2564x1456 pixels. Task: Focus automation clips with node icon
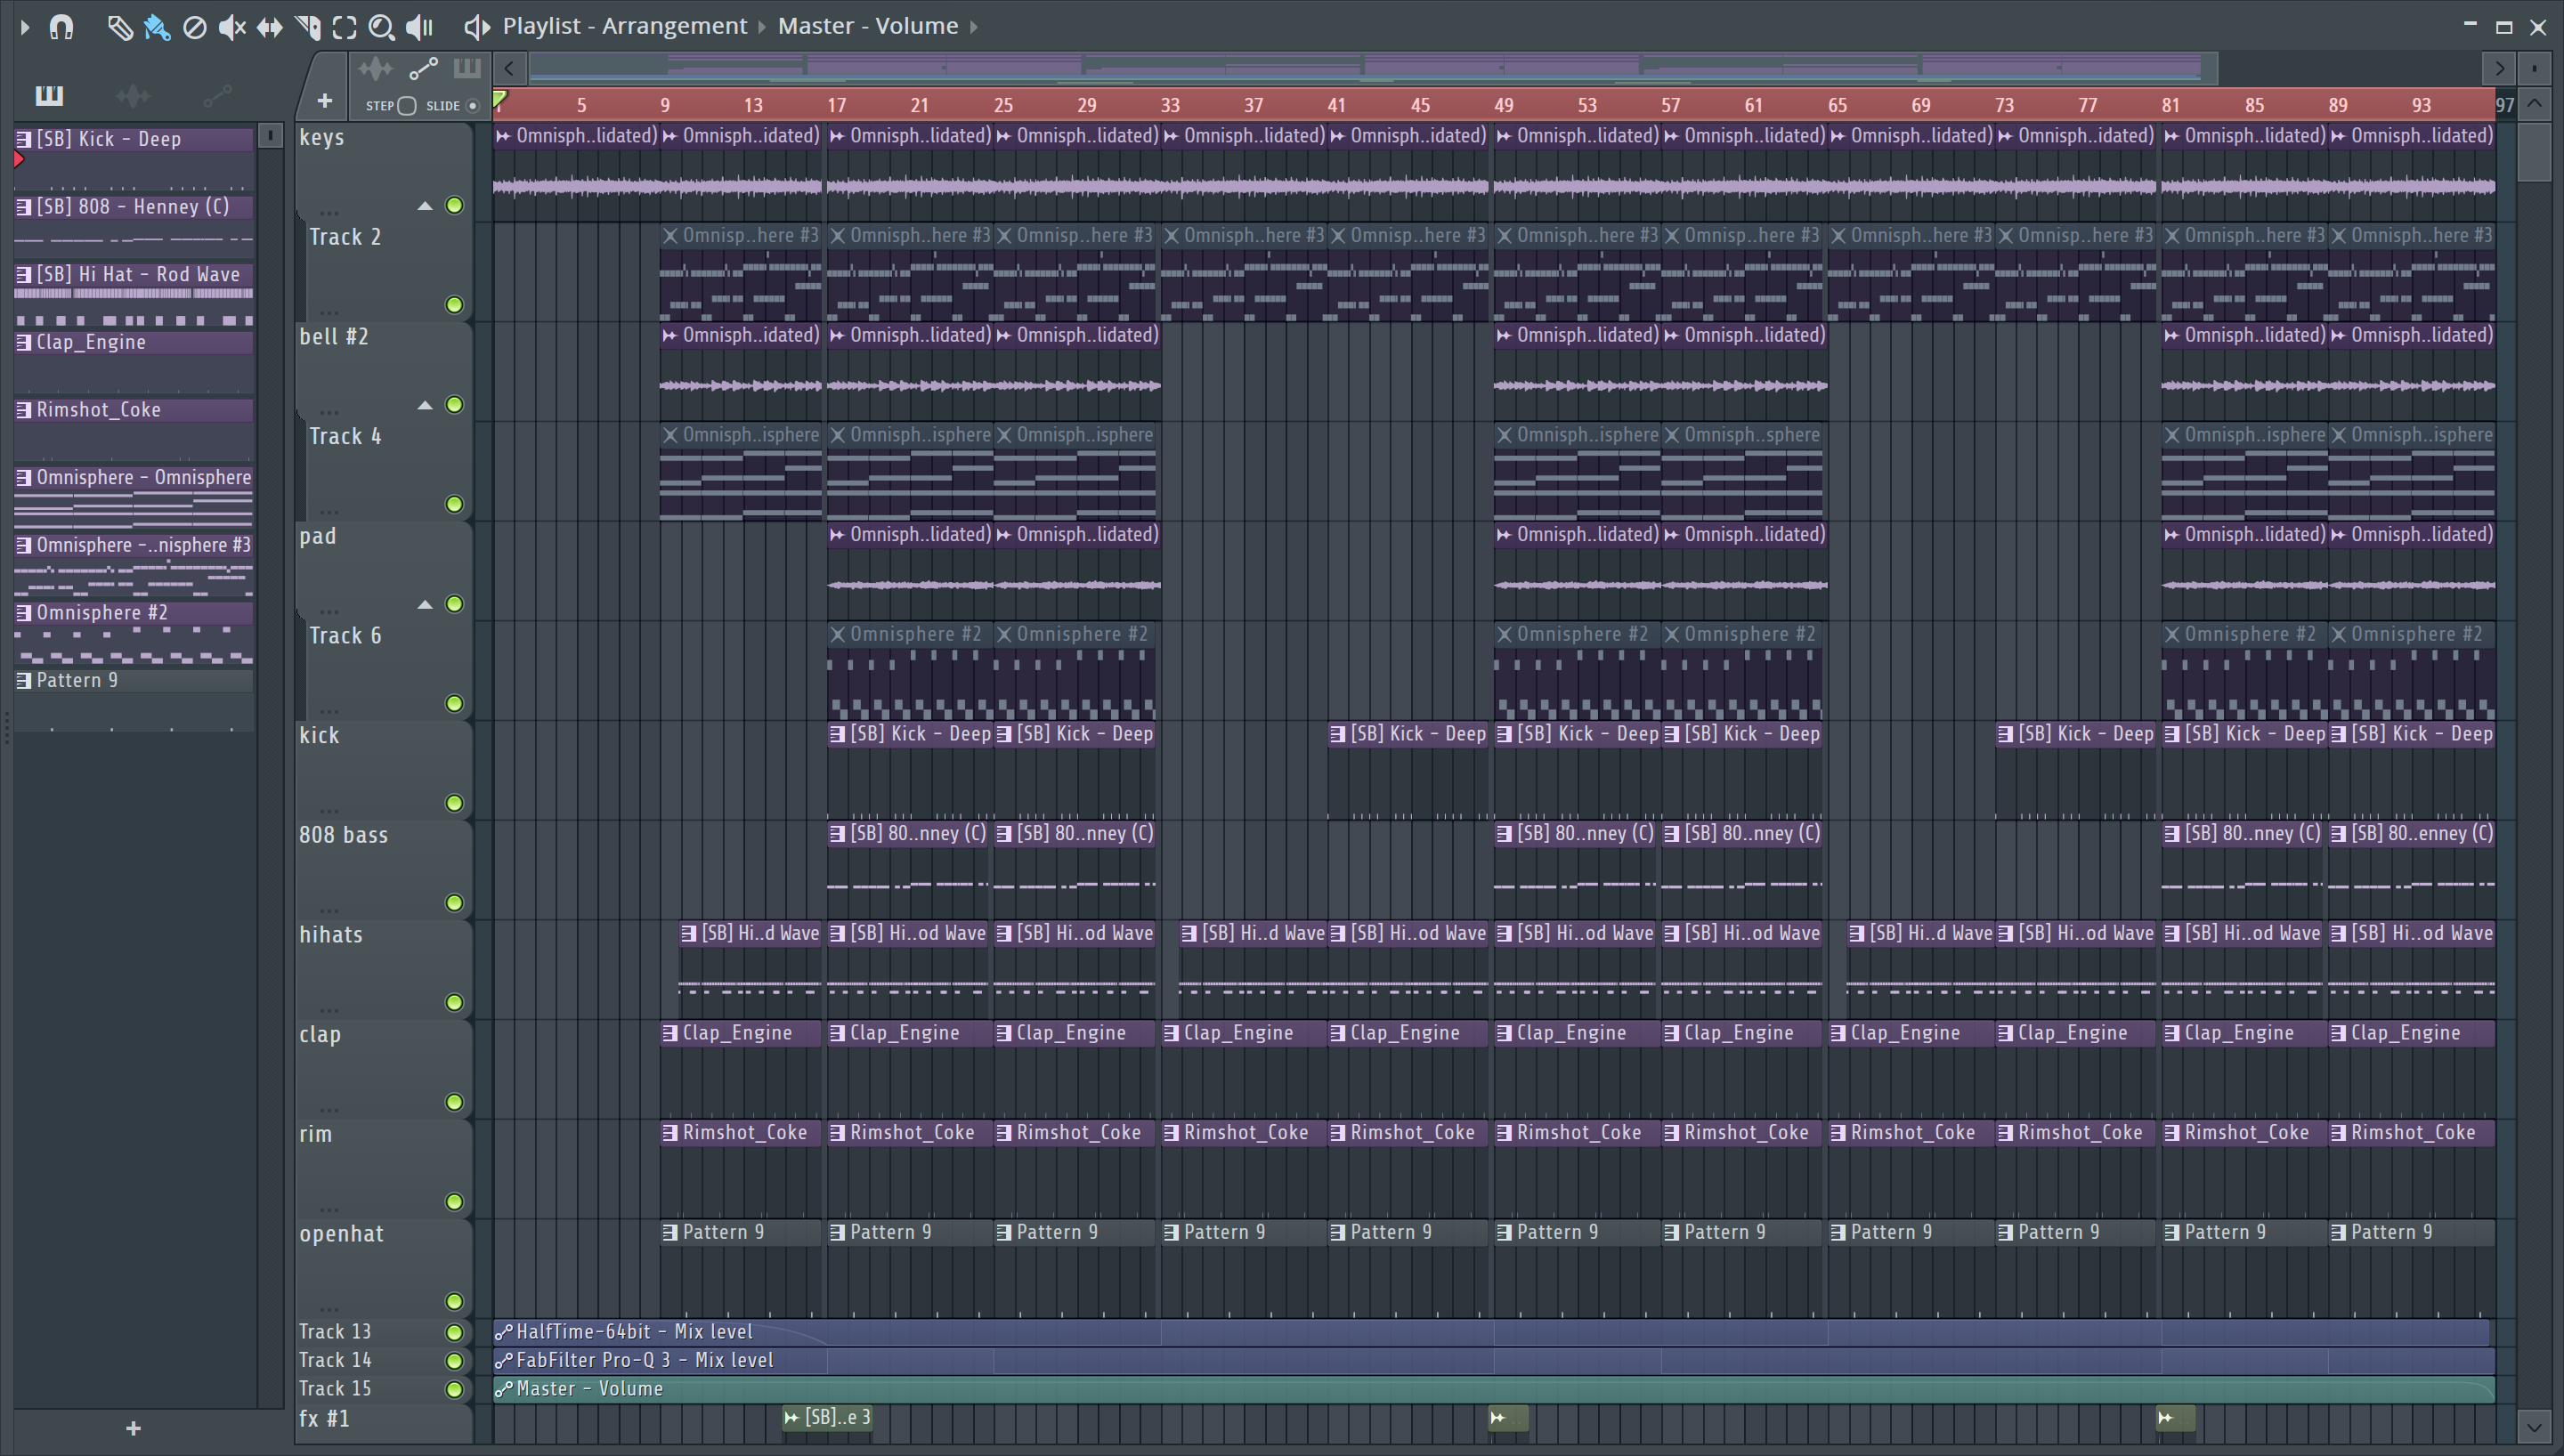point(423,68)
